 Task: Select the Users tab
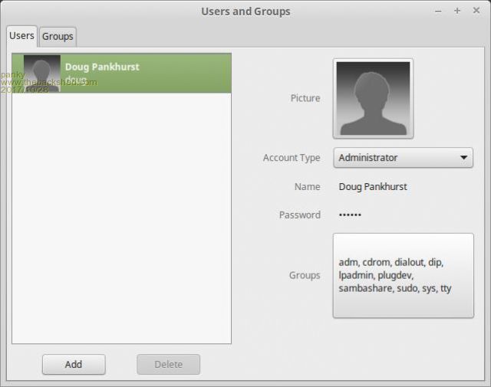(21, 35)
